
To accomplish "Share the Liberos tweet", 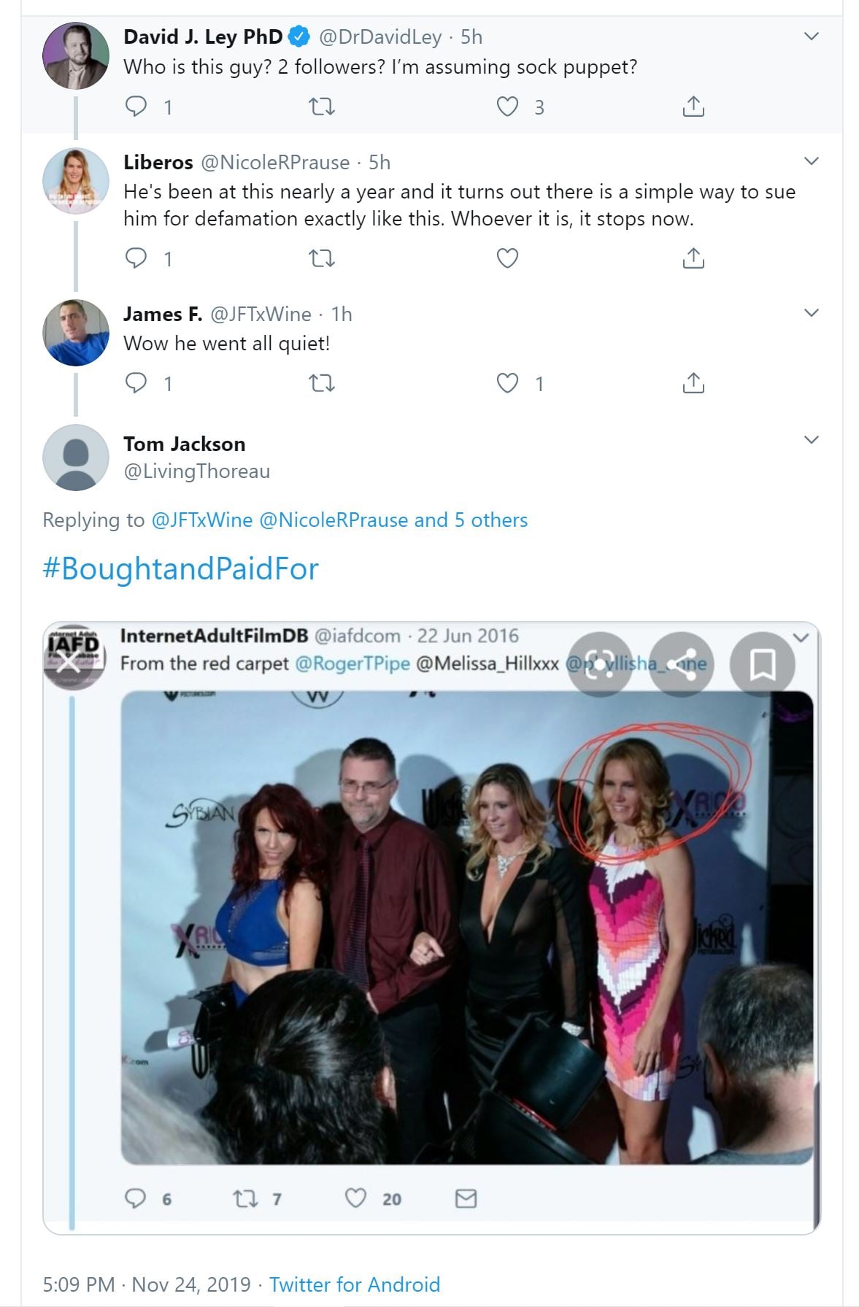I will (693, 258).
